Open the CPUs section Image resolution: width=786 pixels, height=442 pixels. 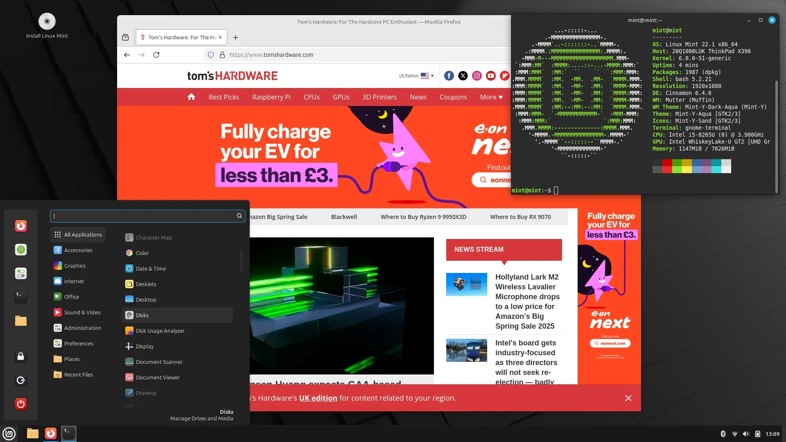pyautogui.click(x=312, y=97)
